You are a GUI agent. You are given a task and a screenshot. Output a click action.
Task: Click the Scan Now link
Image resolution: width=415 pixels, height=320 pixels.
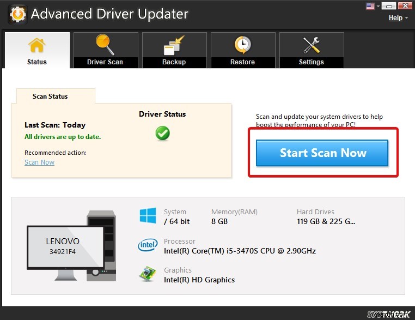click(39, 162)
